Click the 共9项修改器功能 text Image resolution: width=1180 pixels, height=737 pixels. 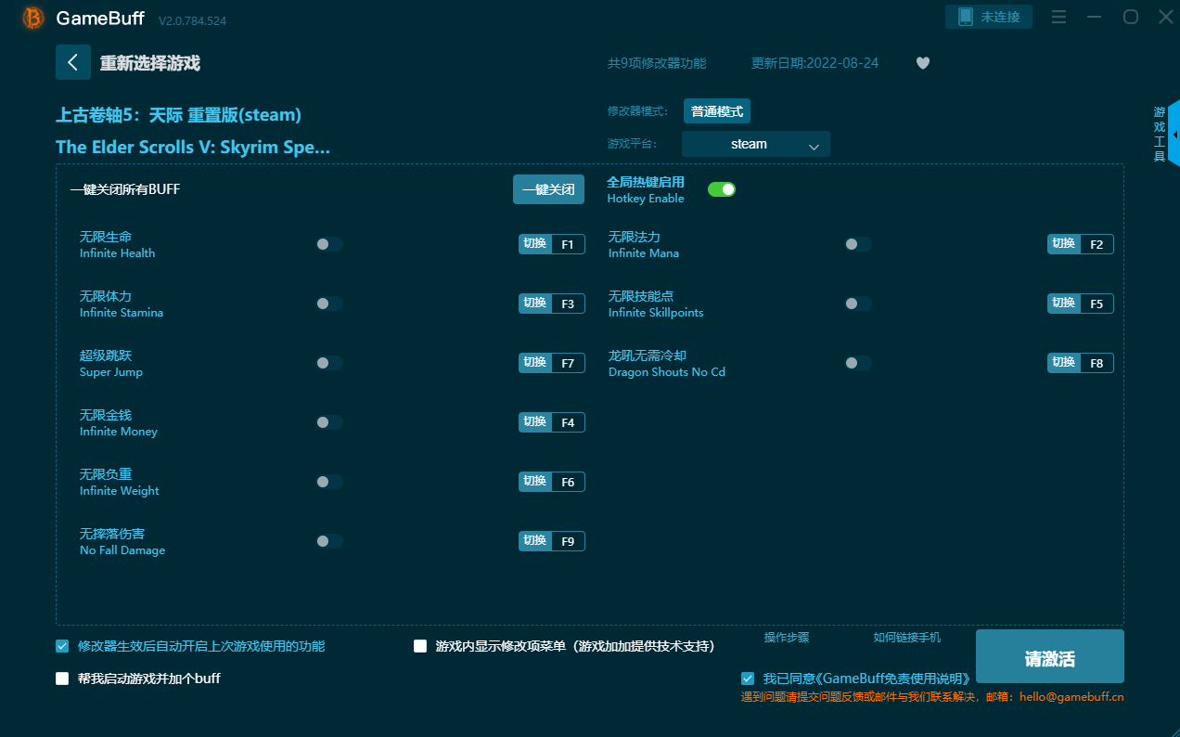point(657,63)
